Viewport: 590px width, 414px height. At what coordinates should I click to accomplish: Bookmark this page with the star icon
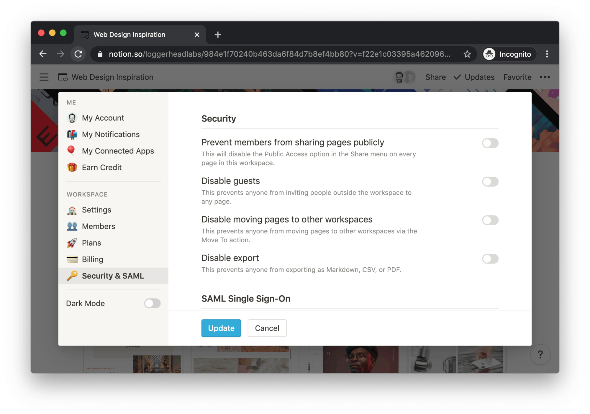coord(467,54)
